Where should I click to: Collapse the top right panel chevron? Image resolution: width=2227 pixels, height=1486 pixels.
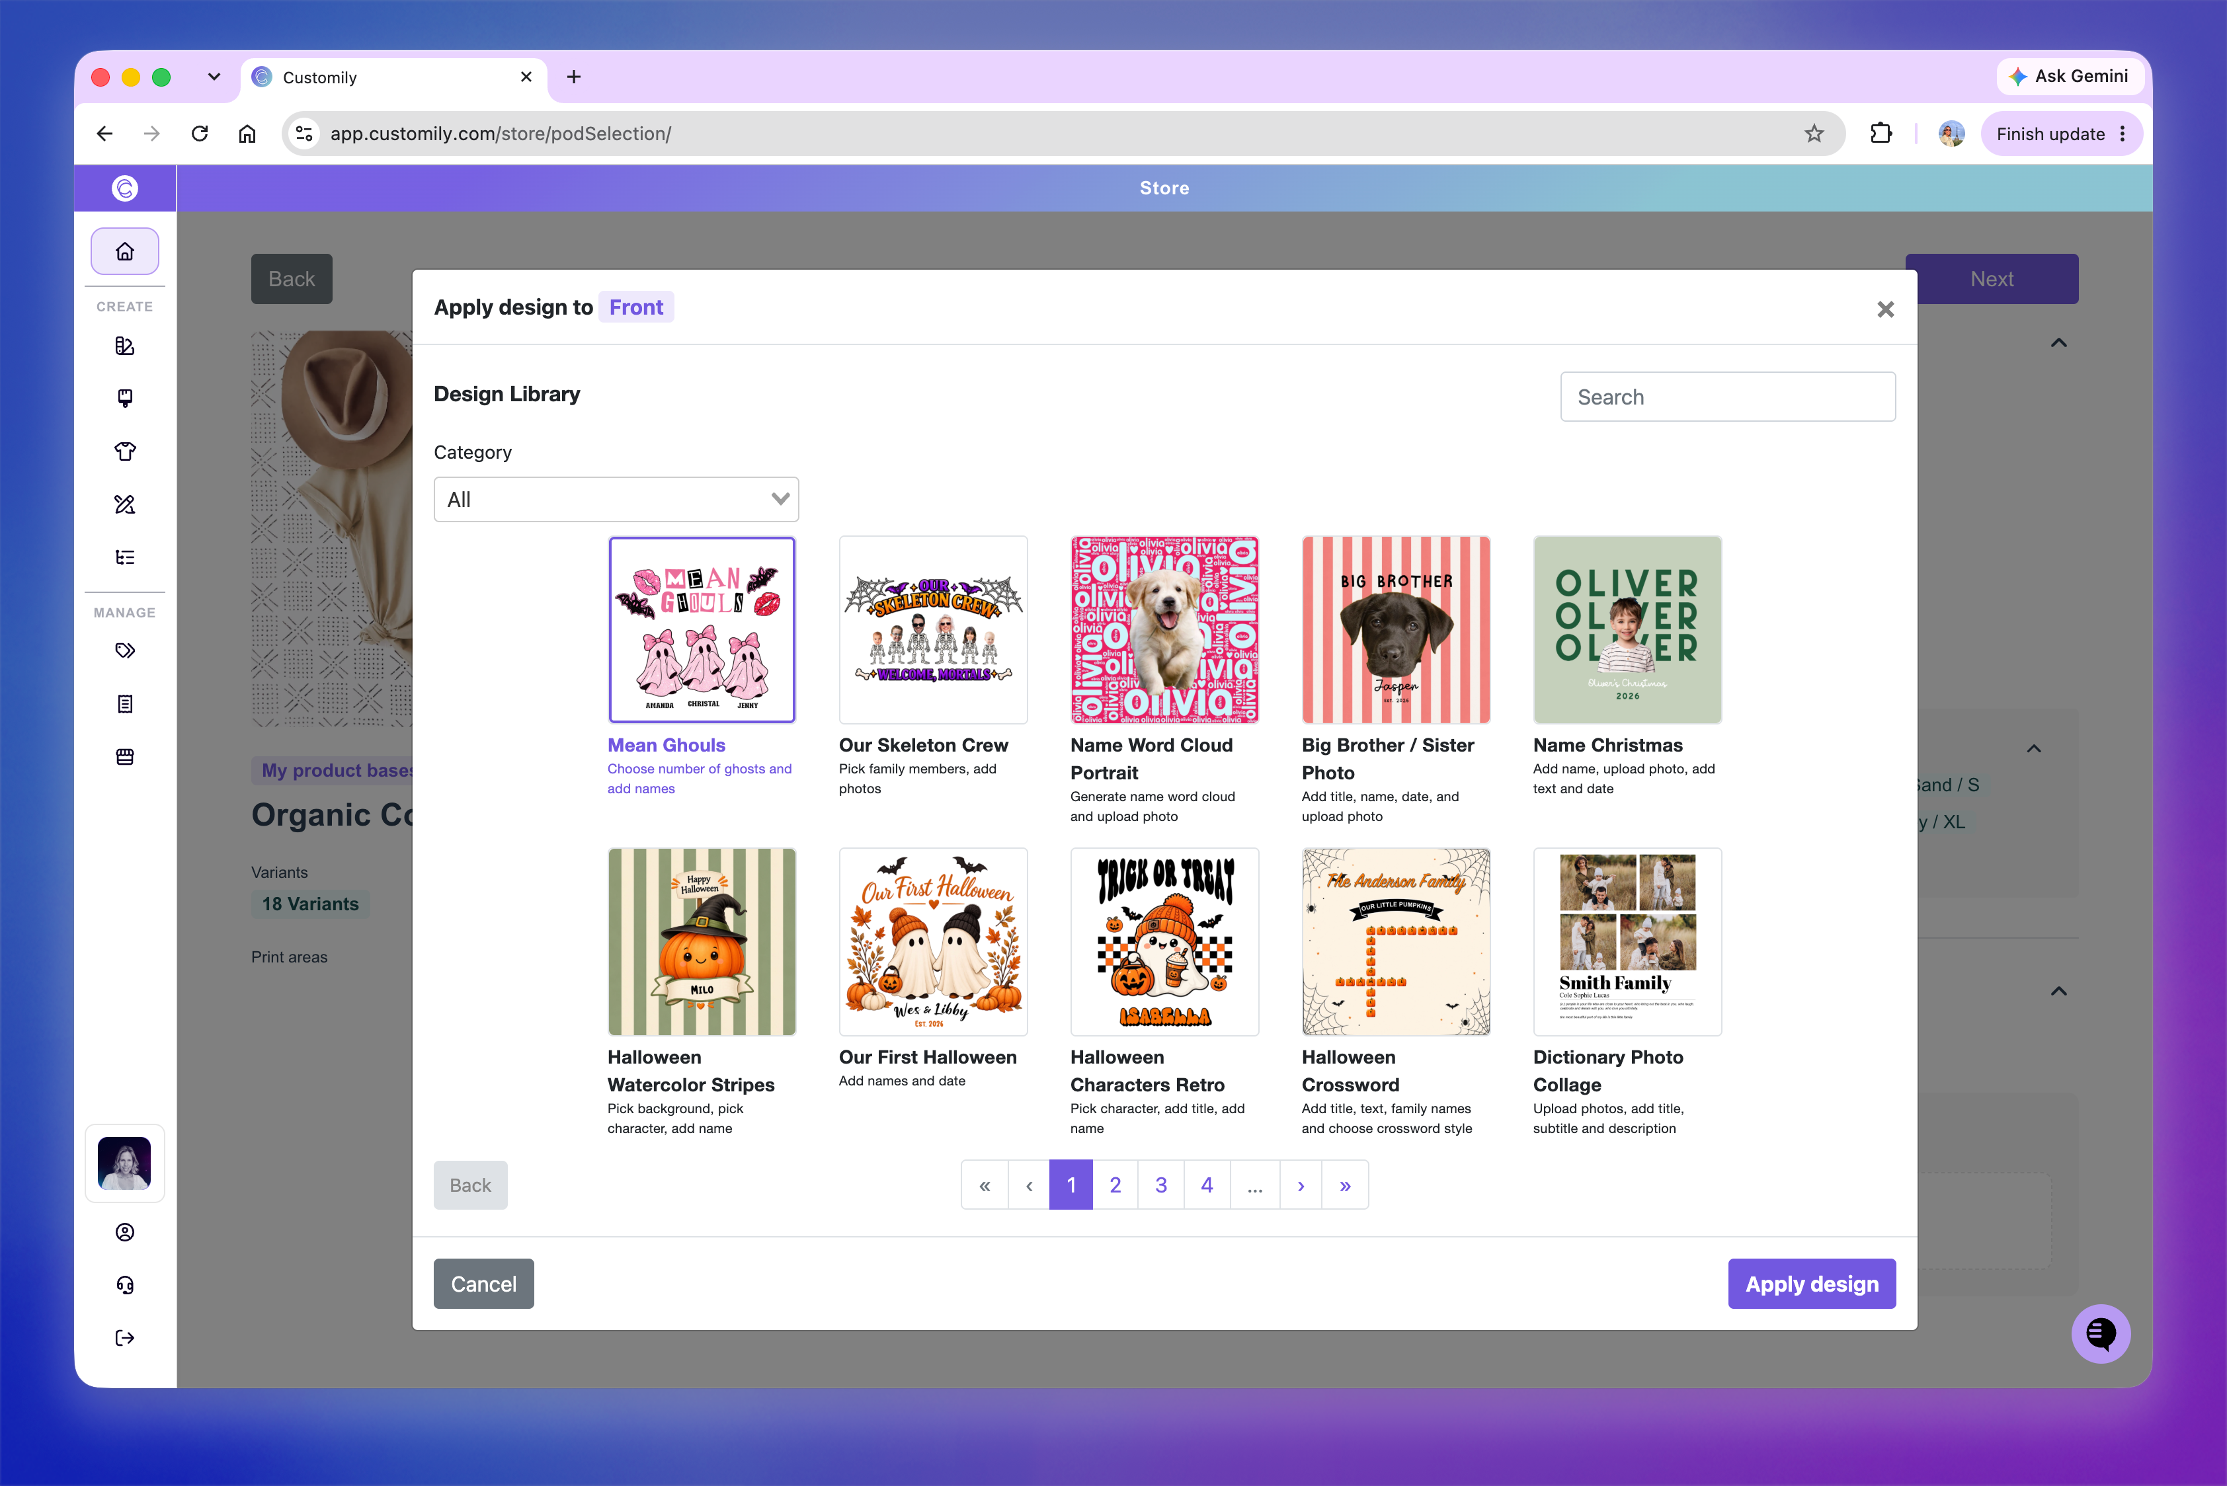[2058, 343]
